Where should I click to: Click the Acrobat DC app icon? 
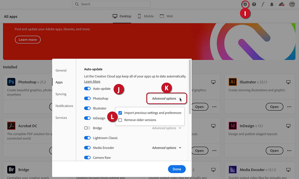[11, 126]
